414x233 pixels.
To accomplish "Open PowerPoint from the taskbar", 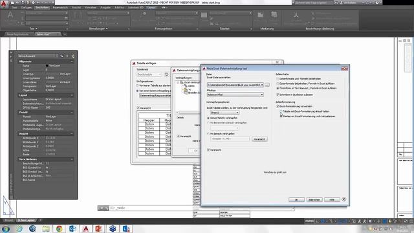I will tap(99, 228).
